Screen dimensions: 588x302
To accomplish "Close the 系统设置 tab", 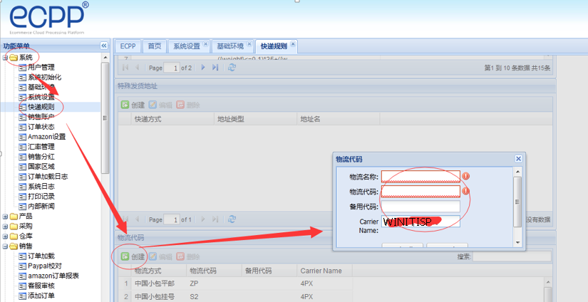I will tap(206, 44).
